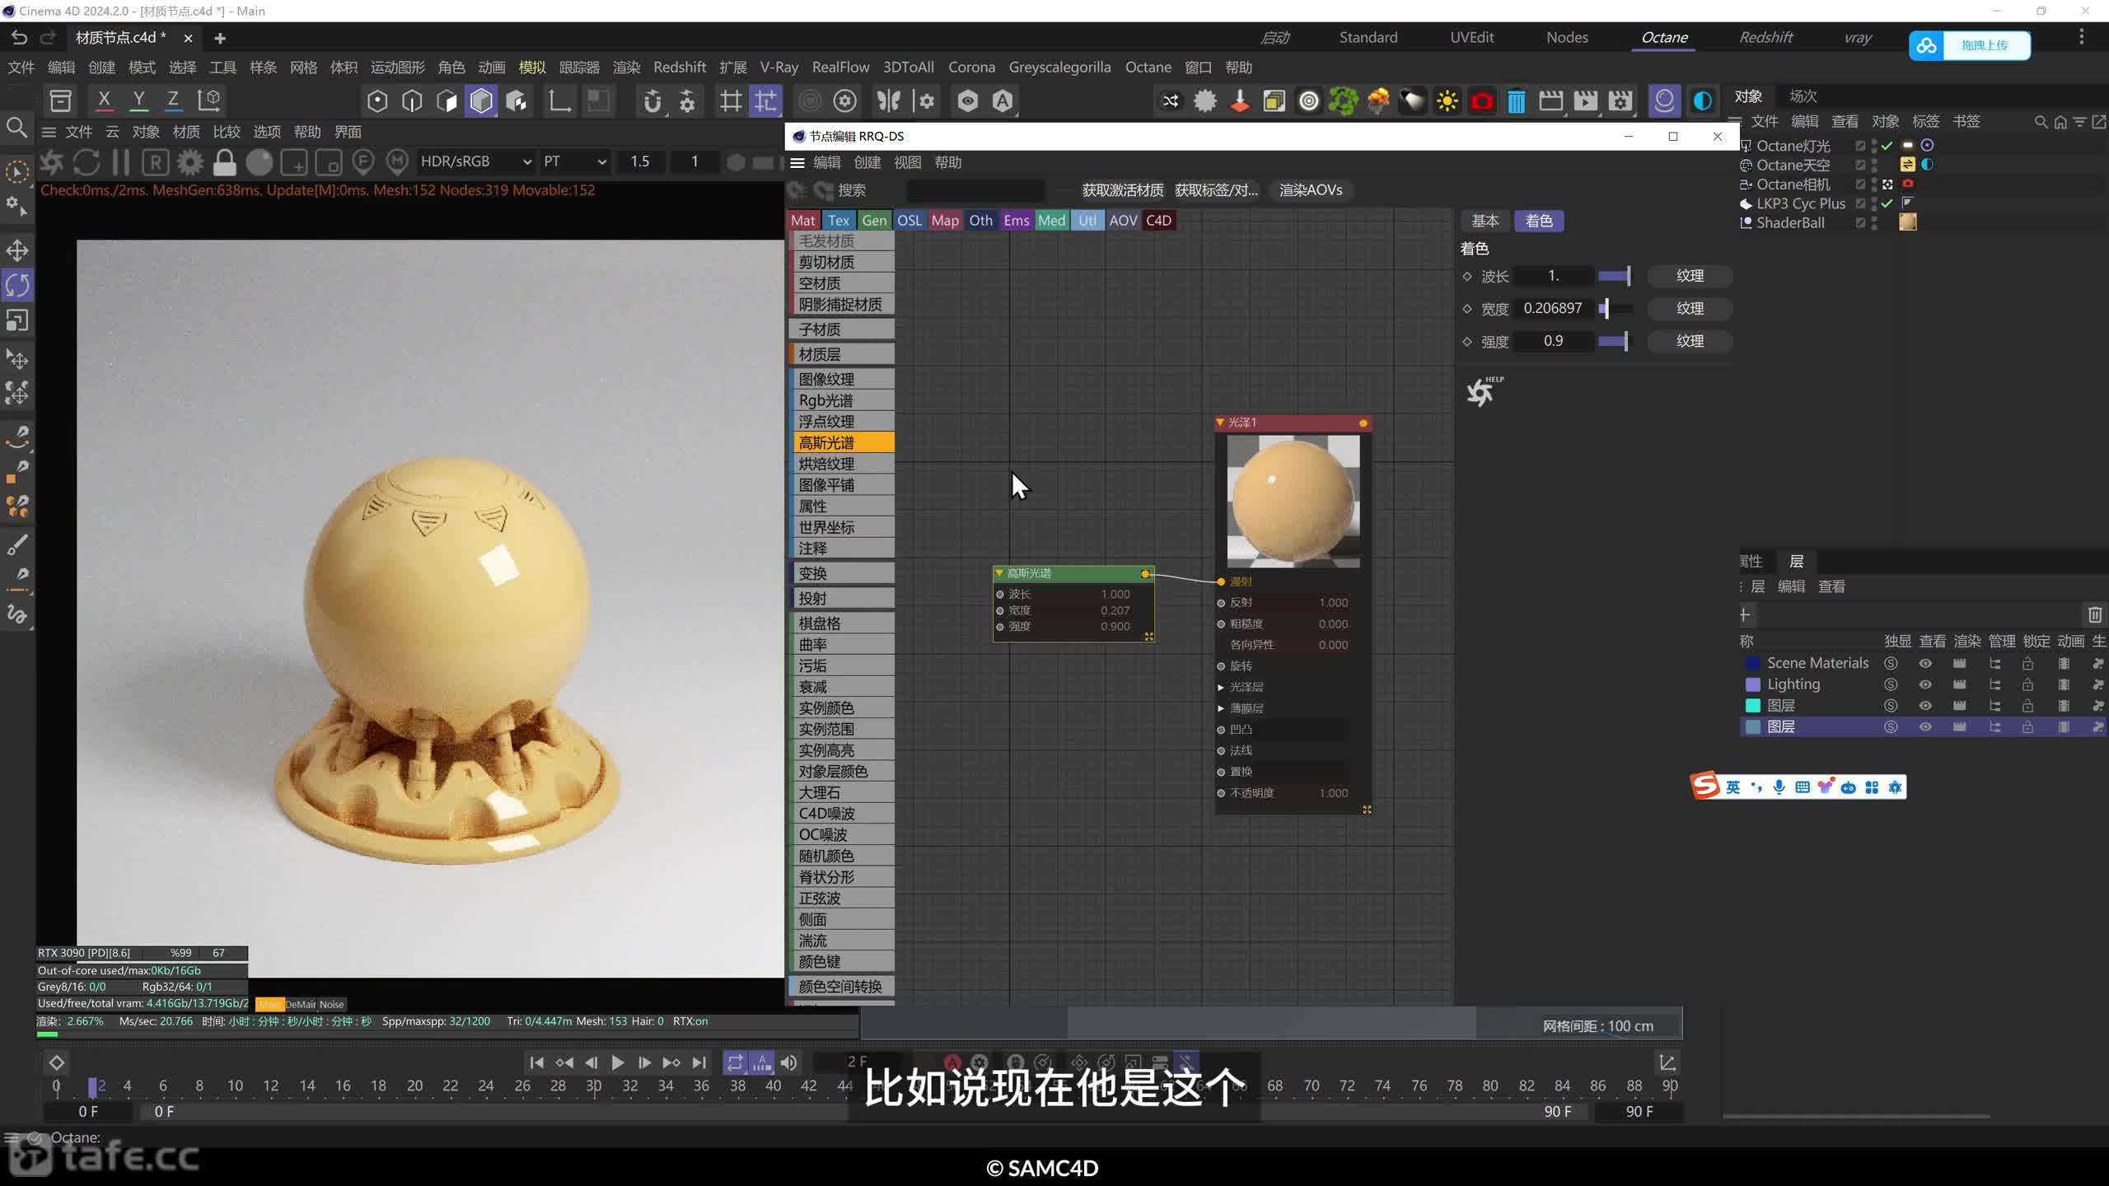This screenshot has width=2109, height=1186.
Task: Toggle visibility eye of Lighting layer
Action: tap(1925, 684)
